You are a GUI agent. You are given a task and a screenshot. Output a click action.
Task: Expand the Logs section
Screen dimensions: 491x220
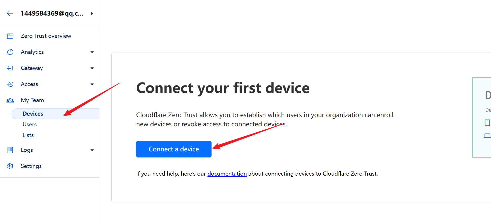92,150
